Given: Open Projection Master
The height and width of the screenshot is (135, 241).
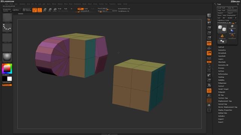Looking at the screenshot, I should [7, 10].
